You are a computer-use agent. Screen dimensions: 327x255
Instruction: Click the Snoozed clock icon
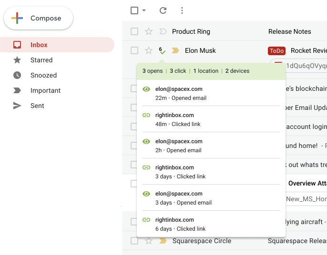[x=17, y=75]
